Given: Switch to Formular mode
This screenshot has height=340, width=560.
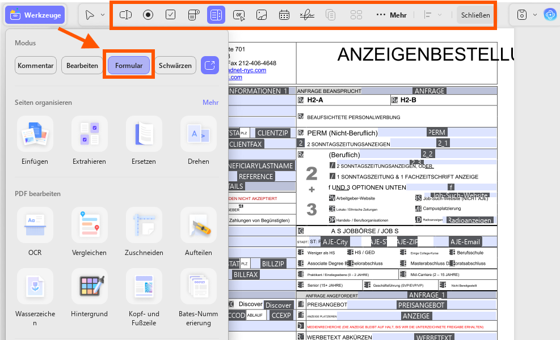Looking at the screenshot, I should [x=129, y=65].
